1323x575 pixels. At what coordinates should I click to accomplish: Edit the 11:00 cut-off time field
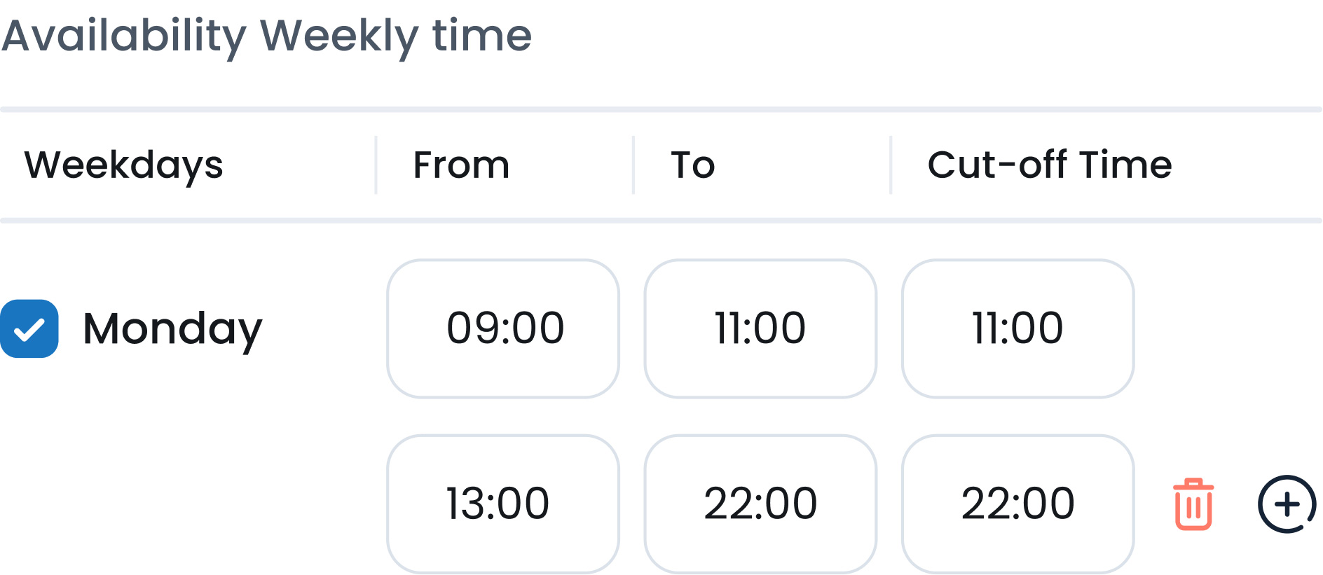pos(1017,327)
